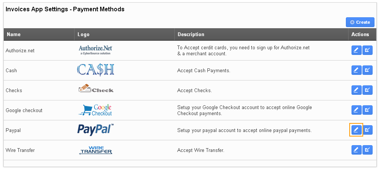This screenshot has width=379, height=170.
Task: Click the Authorize.Net logo image
Action: tap(95, 50)
